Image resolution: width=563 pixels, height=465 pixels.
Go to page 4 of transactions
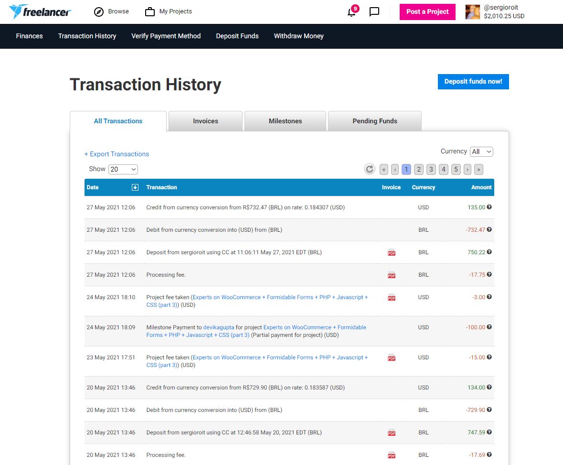coord(444,169)
